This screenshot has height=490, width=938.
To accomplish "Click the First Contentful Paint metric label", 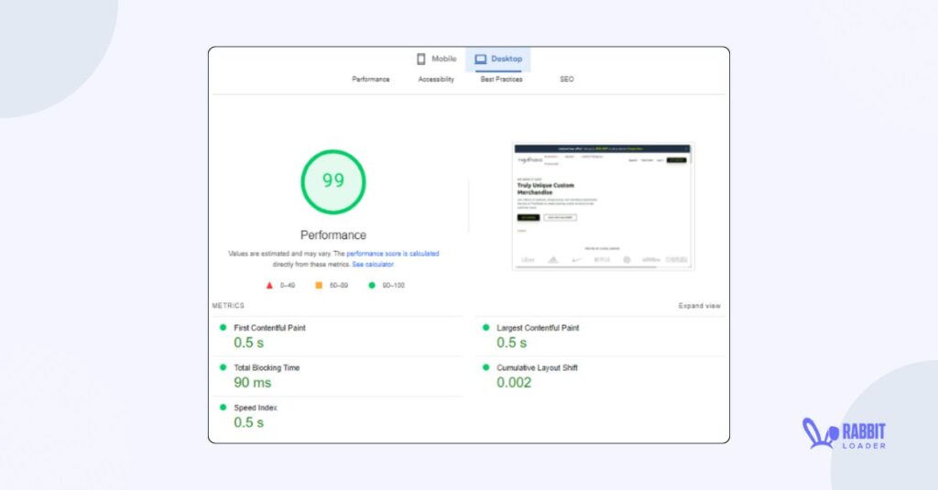I will pos(270,328).
